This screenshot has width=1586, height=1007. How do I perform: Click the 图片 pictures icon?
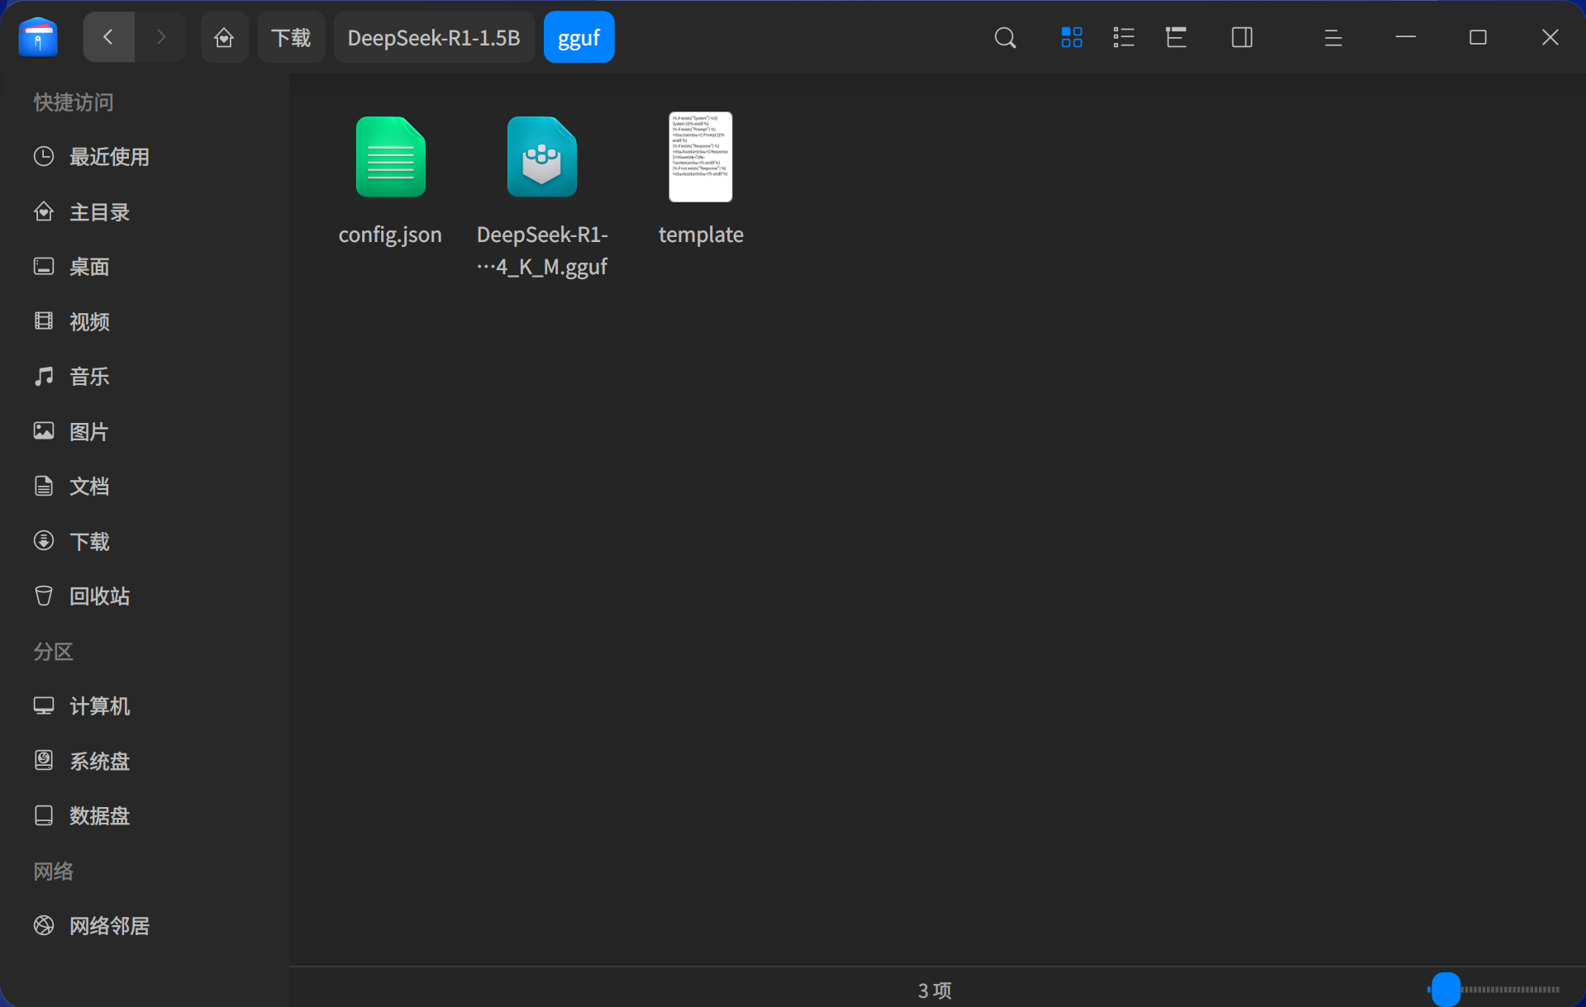pos(44,431)
